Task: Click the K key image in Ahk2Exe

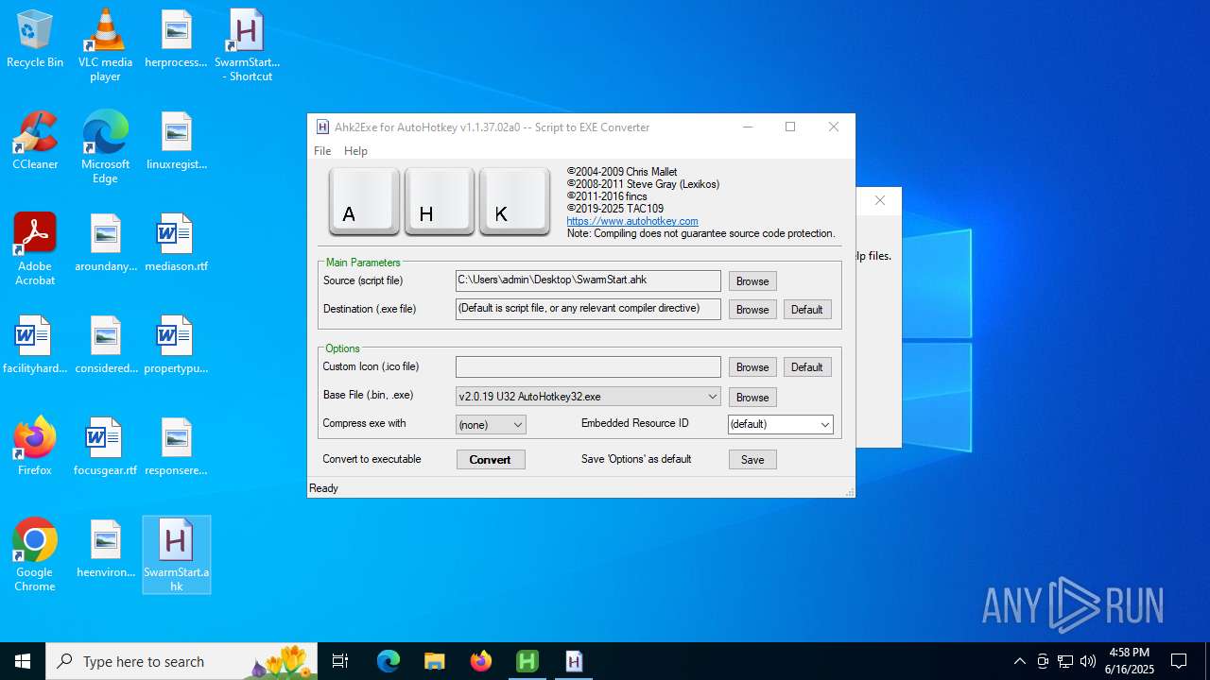Action: [x=514, y=201]
